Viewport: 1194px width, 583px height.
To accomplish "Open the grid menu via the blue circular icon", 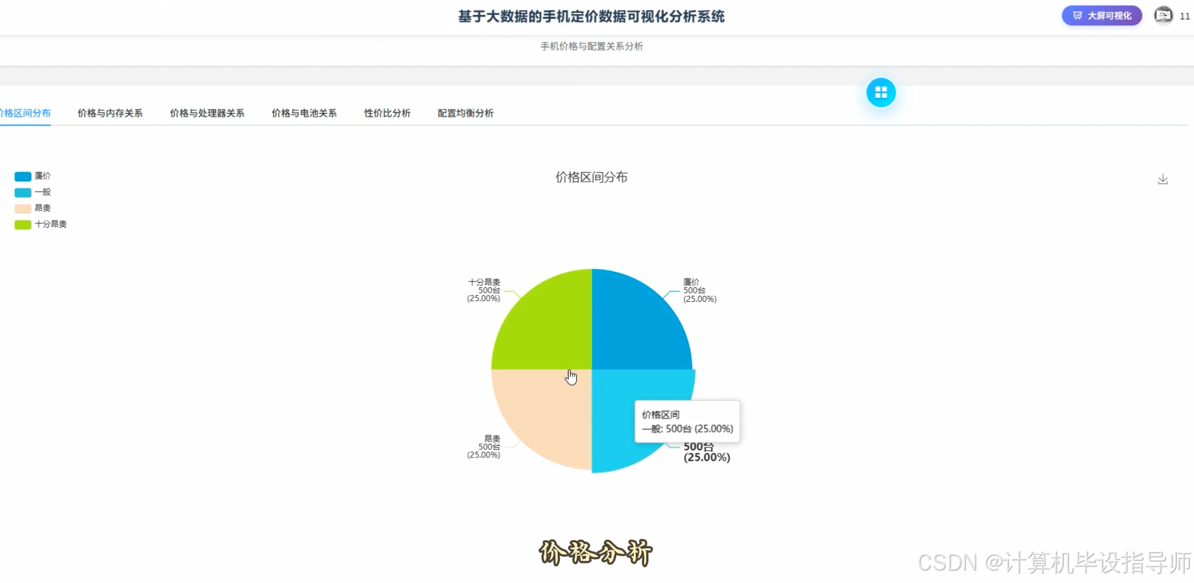I will pos(881,92).
